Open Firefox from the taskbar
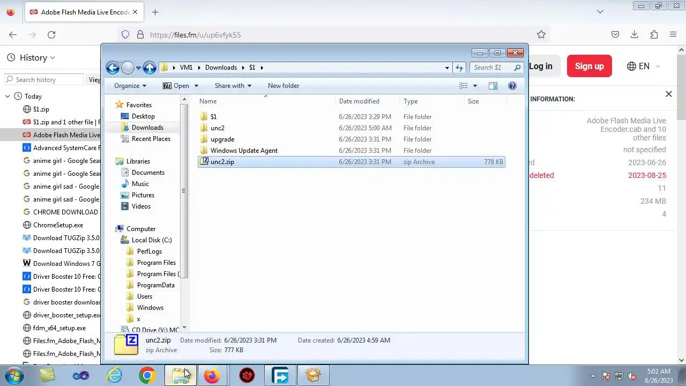The height and width of the screenshot is (386, 686). point(212,375)
